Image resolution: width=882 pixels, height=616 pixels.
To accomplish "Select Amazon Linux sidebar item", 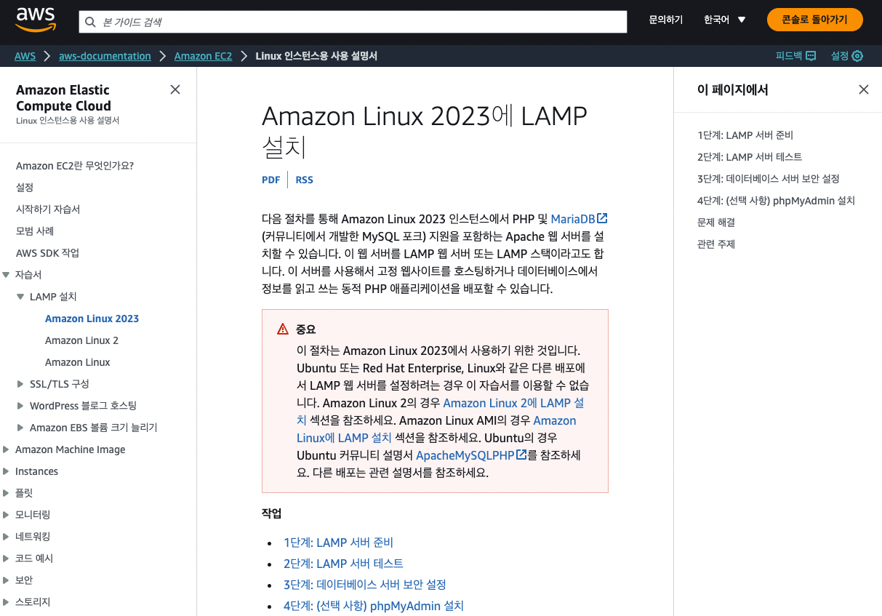I will coord(78,362).
